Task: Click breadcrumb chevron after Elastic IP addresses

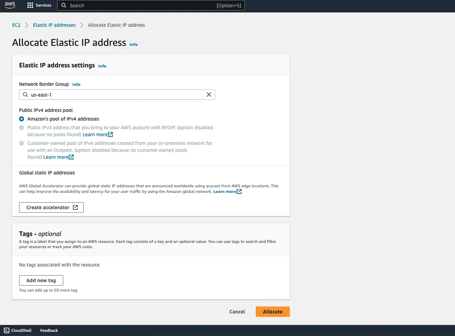Action: (82, 25)
